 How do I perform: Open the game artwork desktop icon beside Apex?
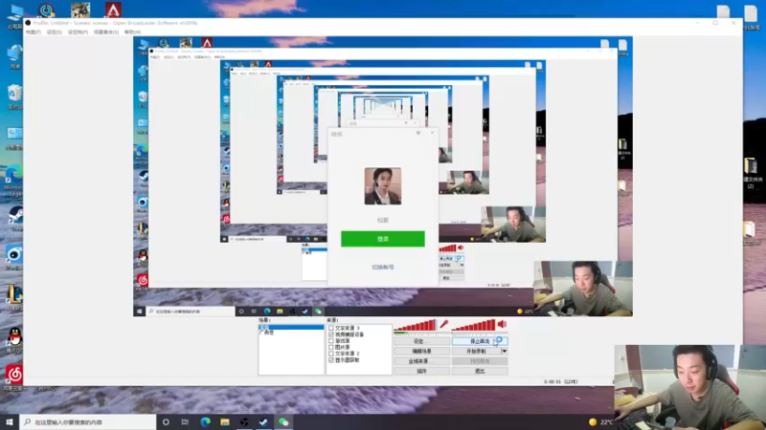pos(80,10)
